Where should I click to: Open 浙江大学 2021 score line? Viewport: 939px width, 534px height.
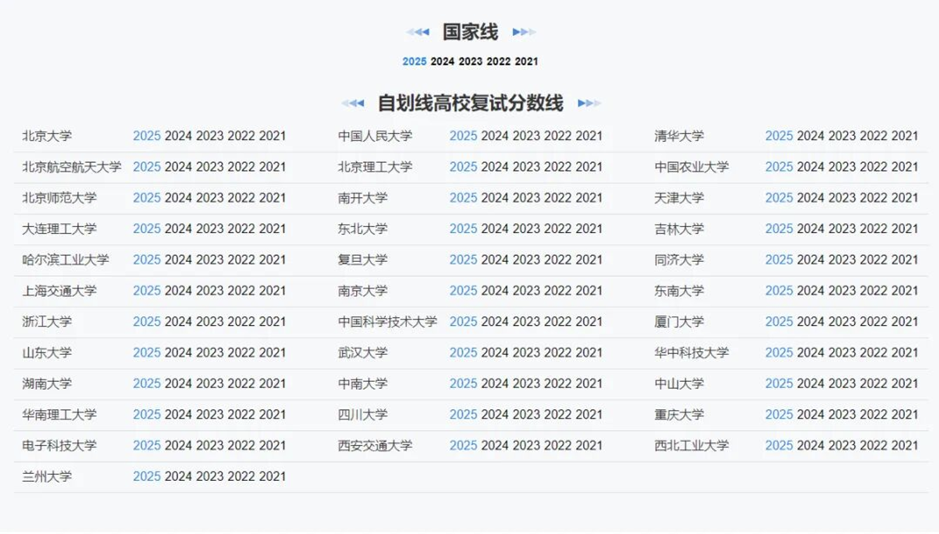click(272, 322)
